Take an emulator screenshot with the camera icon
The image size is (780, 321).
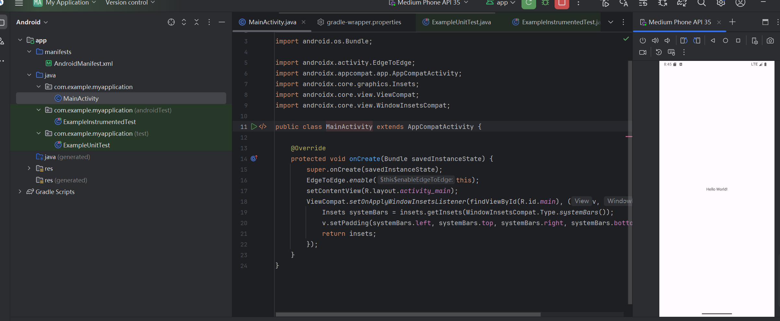(770, 41)
